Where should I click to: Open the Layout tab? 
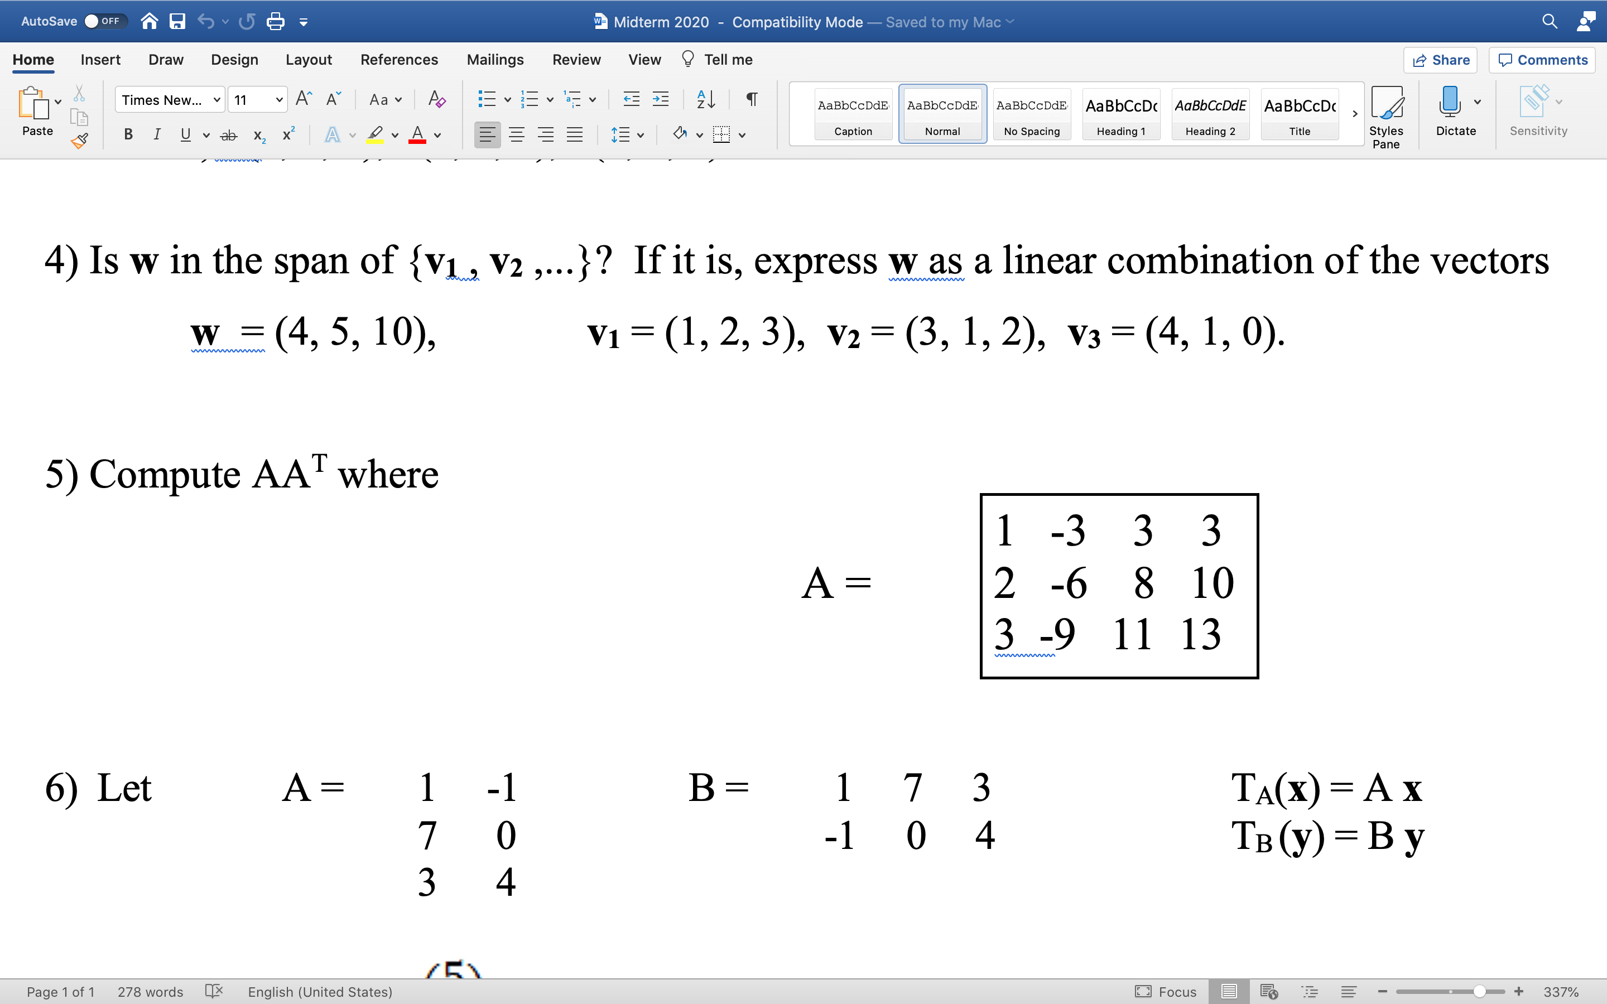[x=308, y=60]
